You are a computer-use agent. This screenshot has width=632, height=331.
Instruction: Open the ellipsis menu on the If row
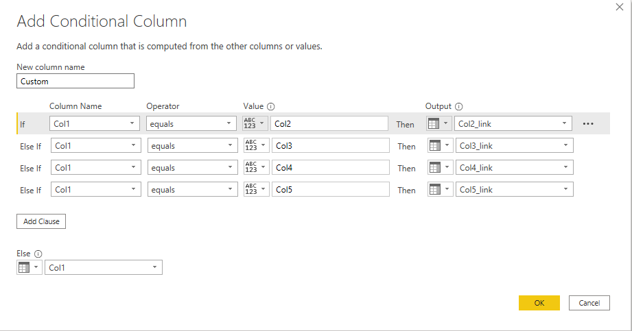click(588, 123)
